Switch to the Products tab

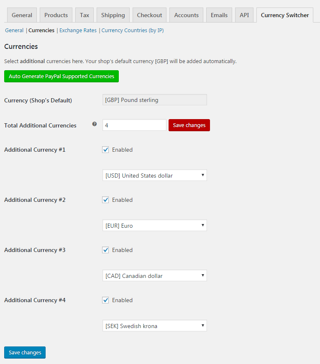pyautogui.click(x=56, y=15)
